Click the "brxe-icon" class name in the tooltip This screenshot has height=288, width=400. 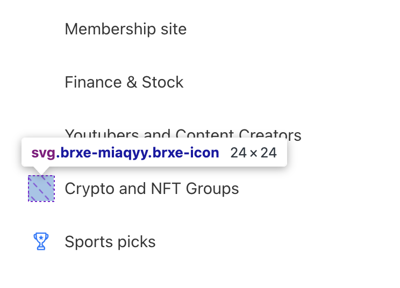(185, 153)
